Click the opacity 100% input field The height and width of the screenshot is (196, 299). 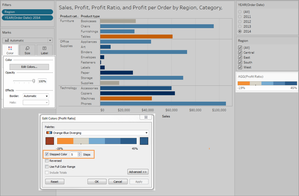pyautogui.click(x=42, y=81)
